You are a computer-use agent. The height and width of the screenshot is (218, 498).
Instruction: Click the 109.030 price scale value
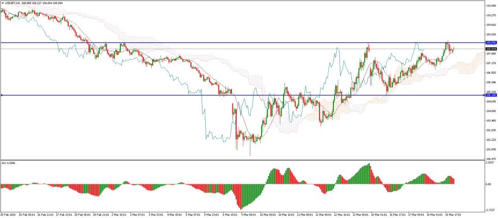coord(491,34)
